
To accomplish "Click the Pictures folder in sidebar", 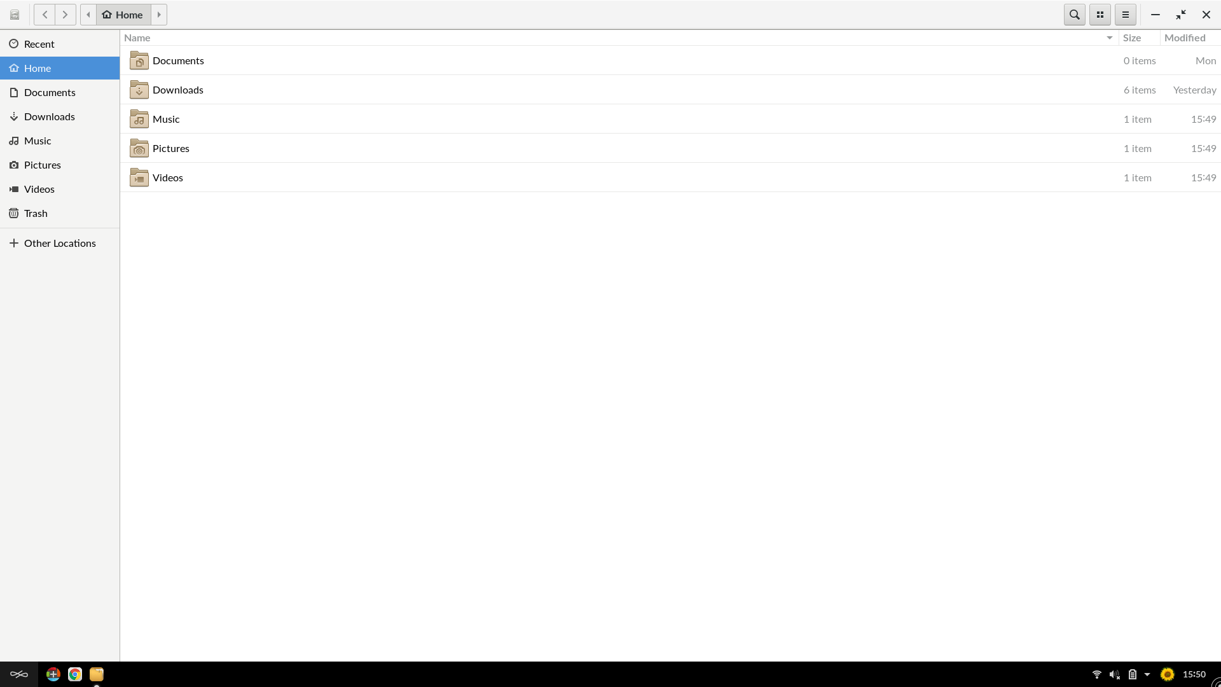I will pyautogui.click(x=60, y=164).
